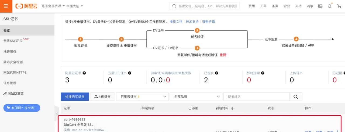This screenshot has height=132, width=345.
Task: Expand 中国大陆 region dropdown
Action: point(75,6)
